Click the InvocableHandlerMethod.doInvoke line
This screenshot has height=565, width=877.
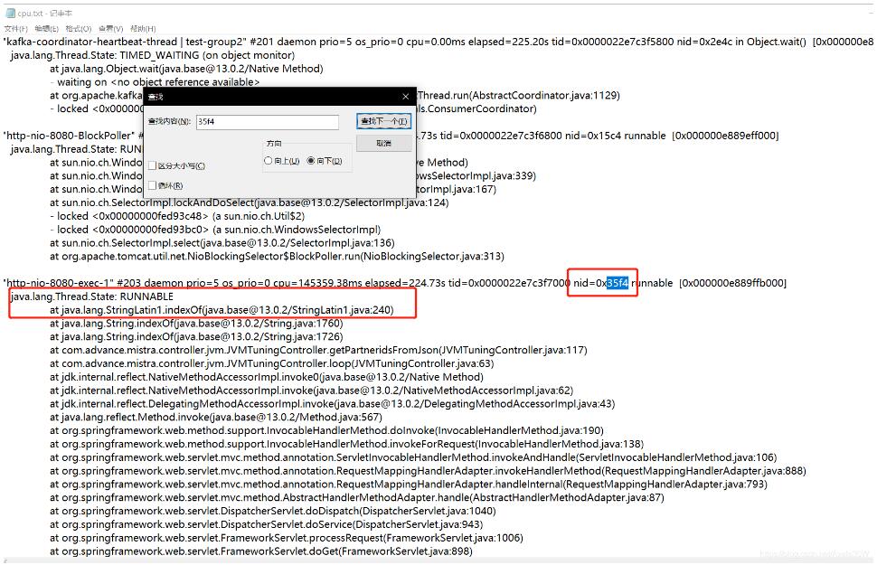(x=326, y=430)
